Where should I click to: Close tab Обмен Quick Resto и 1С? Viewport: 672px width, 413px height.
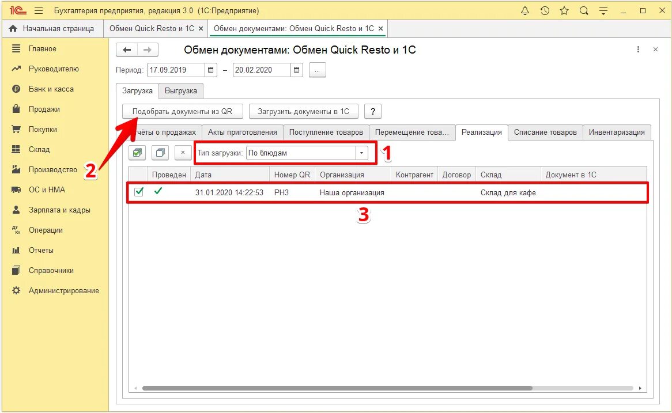[201, 28]
